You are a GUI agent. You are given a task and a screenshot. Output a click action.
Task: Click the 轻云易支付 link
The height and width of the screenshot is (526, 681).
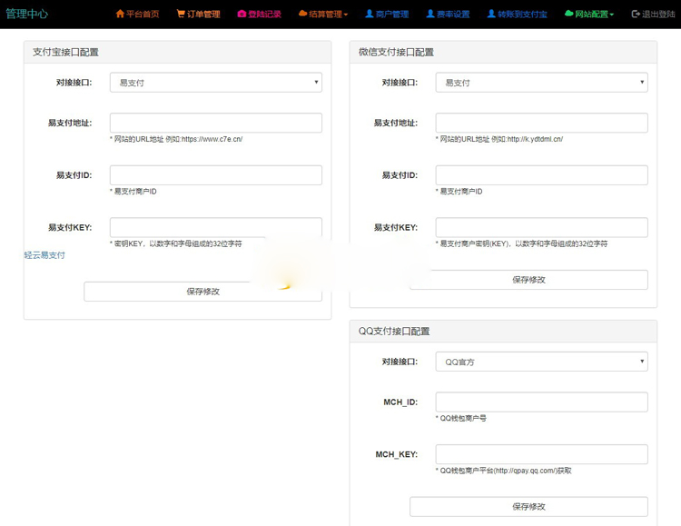coord(44,255)
